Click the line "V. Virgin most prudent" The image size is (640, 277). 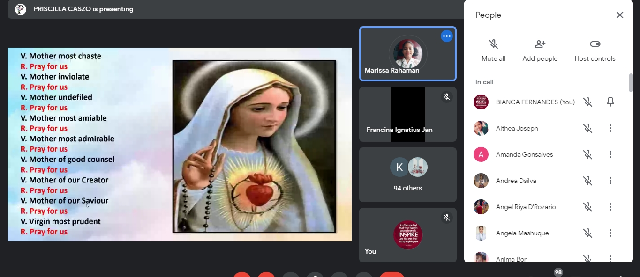pos(61,221)
